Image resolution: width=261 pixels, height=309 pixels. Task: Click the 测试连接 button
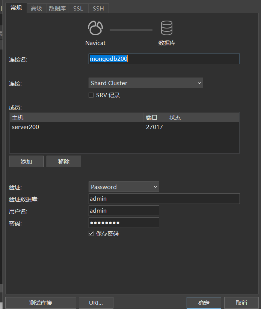pos(41,303)
